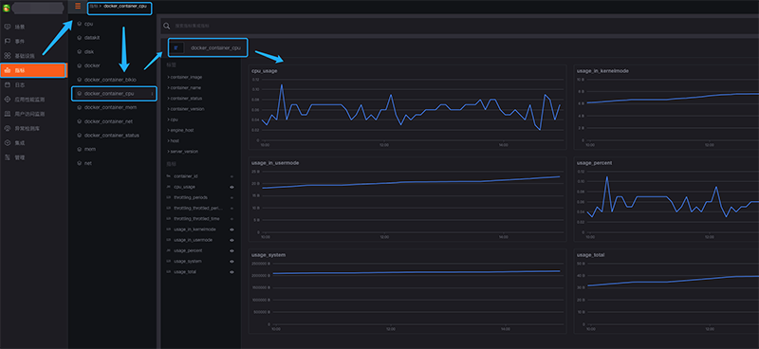
Task: Click the type icon beside throttling_periods
Action: coord(169,197)
